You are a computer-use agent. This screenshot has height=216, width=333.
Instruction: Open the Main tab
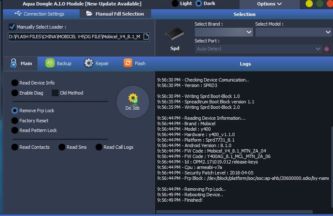click(x=20, y=63)
